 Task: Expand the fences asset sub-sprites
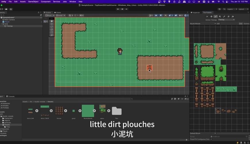[66, 111]
